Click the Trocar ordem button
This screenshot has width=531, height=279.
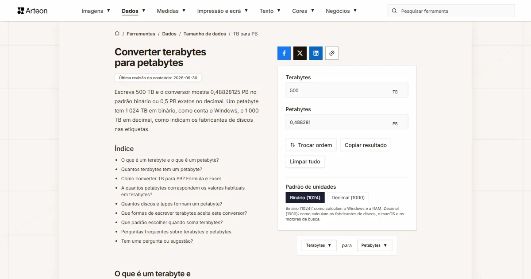coord(311,145)
